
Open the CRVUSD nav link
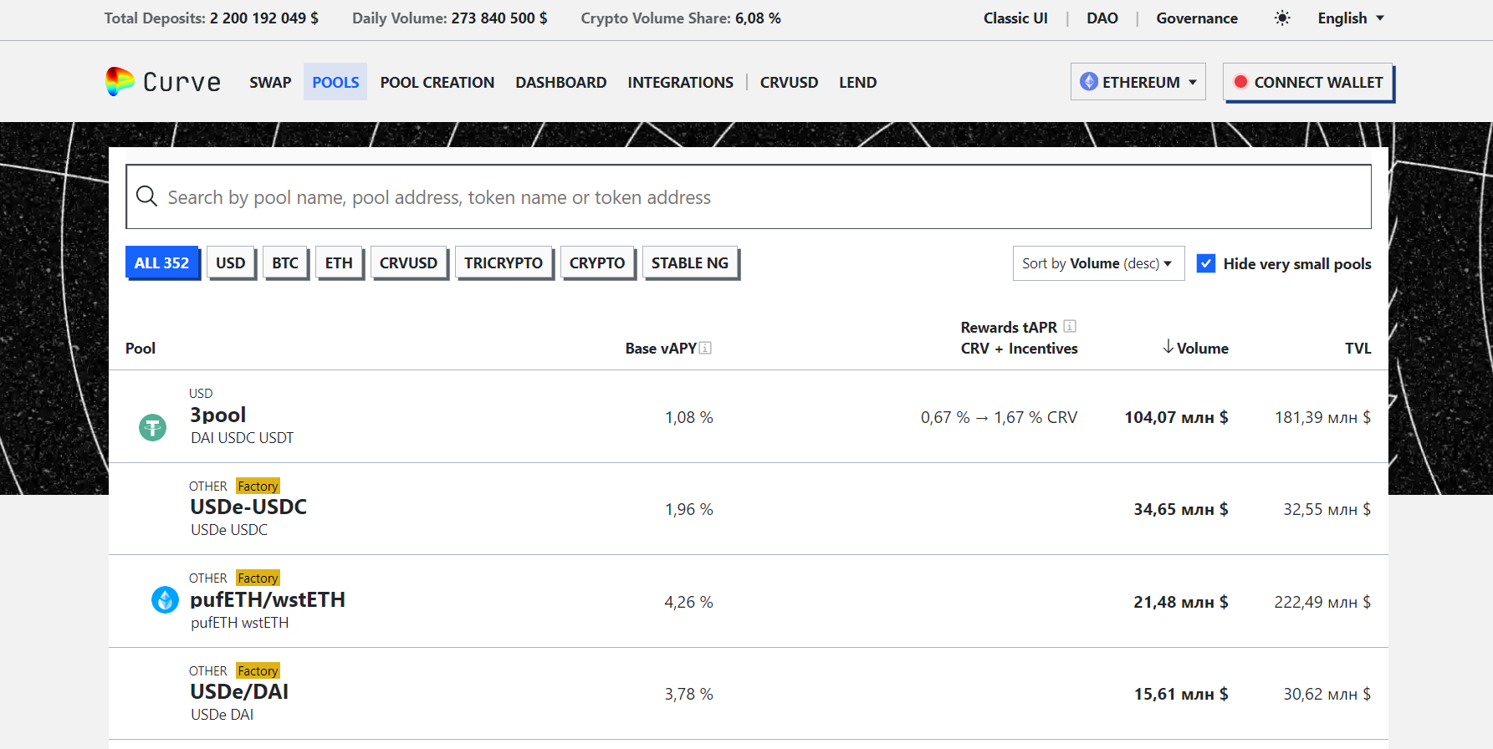point(789,82)
